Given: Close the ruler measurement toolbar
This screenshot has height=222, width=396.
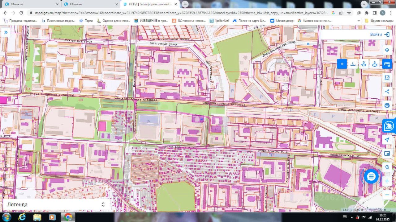Looking at the screenshot, I should [387, 64].
